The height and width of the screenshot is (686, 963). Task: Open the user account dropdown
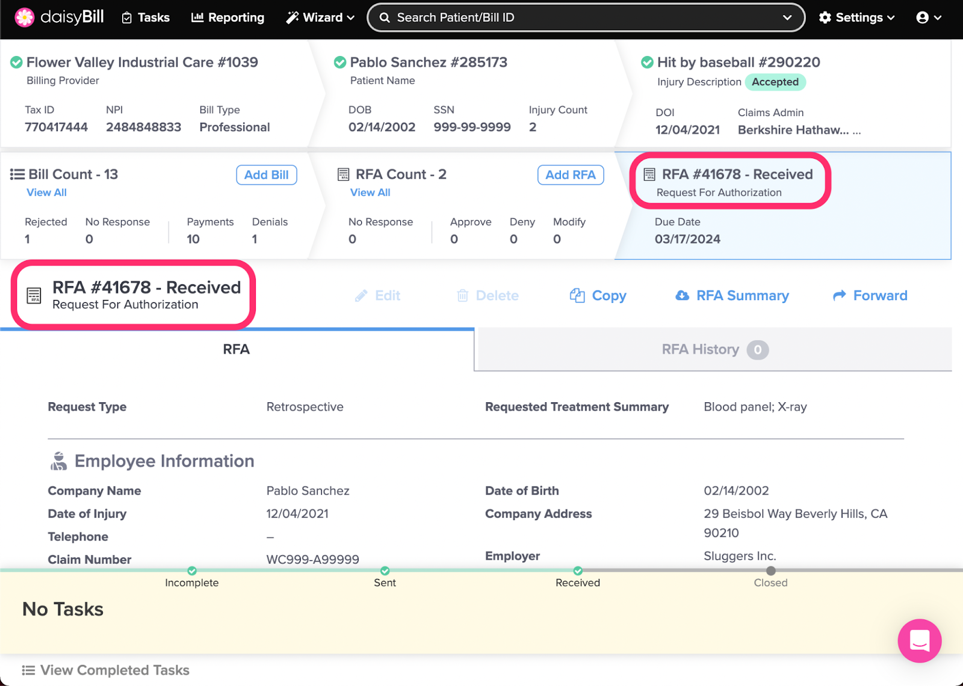click(928, 17)
